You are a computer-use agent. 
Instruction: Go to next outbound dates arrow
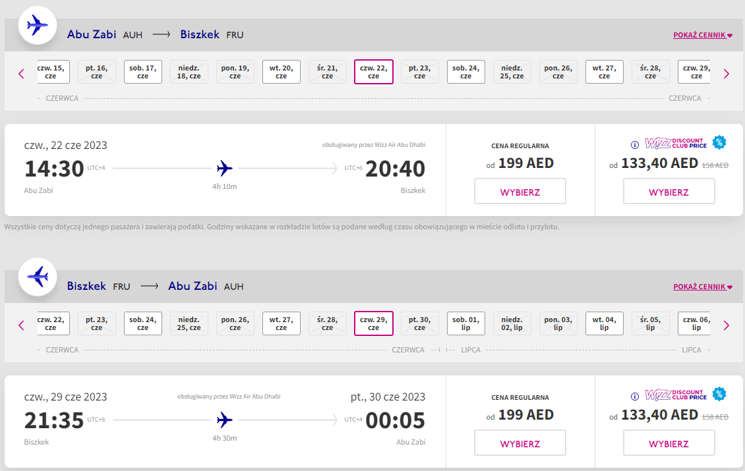click(726, 74)
